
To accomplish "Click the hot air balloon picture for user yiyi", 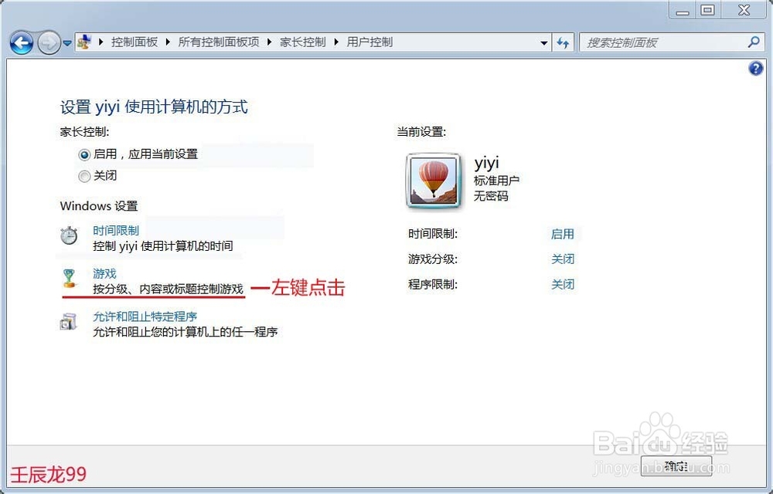I will click(x=433, y=180).
